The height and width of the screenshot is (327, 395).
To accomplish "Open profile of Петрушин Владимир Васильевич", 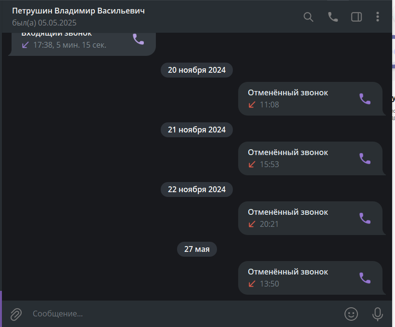I will click(x=78, y=11).
